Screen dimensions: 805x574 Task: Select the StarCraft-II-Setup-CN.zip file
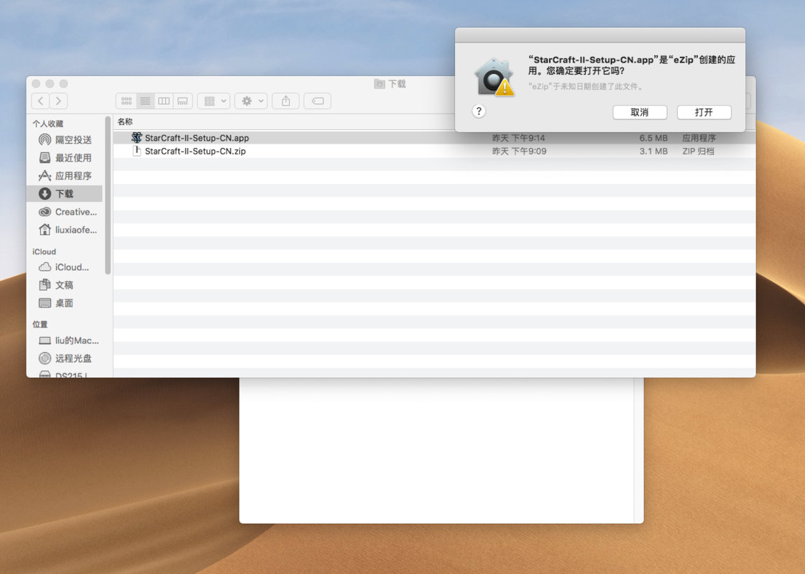[195, 152]
